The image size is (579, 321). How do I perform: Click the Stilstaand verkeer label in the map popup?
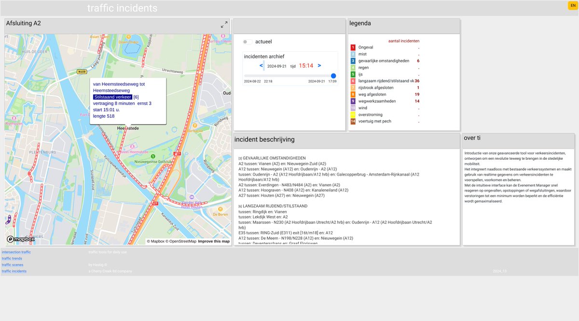(112, 97)
